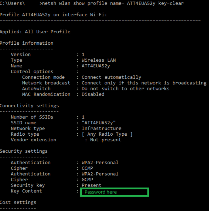Click the "Infrastructure" network type value
The image size is (209, 211).
101,128
